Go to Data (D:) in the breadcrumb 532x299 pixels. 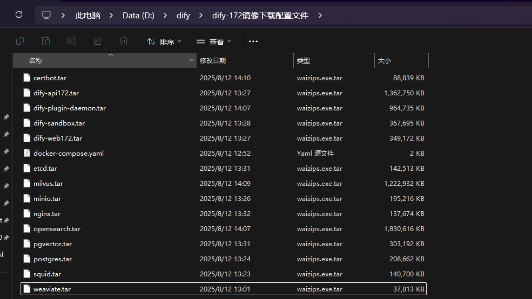coord(138,16)
